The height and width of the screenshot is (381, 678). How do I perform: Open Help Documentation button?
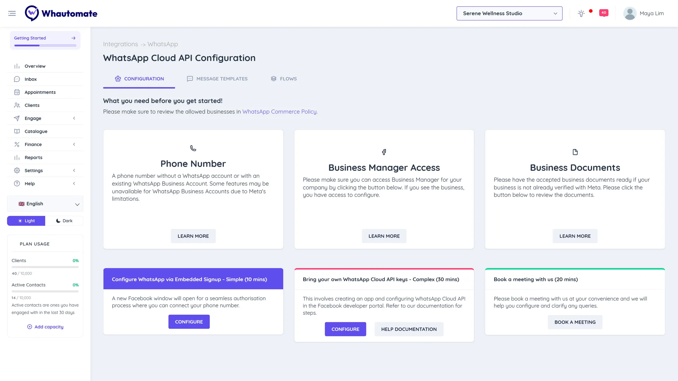pos(409,329)
